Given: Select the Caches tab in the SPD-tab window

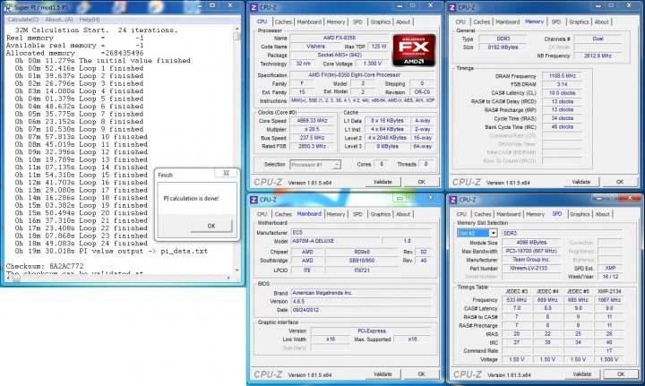Looking at the screenshot, I should pyautogui.click(x=483, y=214).
